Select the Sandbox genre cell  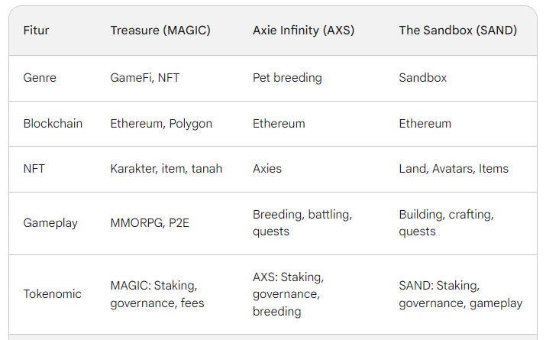423,77
